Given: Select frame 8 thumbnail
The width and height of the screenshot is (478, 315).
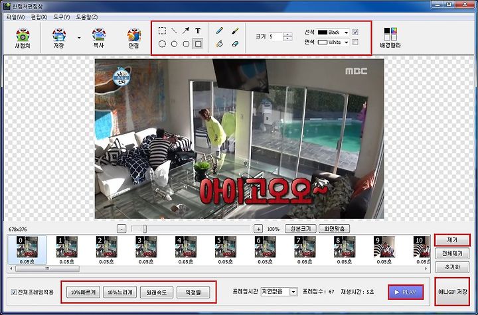Looking at the screenshot, I should pyautogui.click(x=345, y=250).
